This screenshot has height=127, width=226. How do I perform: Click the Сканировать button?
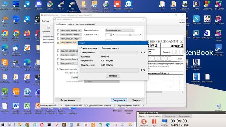119,100
